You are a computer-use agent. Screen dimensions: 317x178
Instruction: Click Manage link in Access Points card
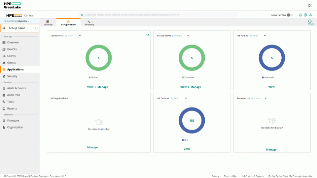[x=196, y=87]
